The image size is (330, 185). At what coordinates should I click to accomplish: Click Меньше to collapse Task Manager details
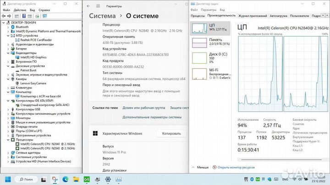coord(200,167)
